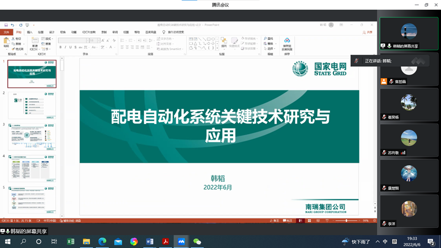Toggle Italic formatting button
The height and width of the screenshot is (248, 441).
[65, 47]
